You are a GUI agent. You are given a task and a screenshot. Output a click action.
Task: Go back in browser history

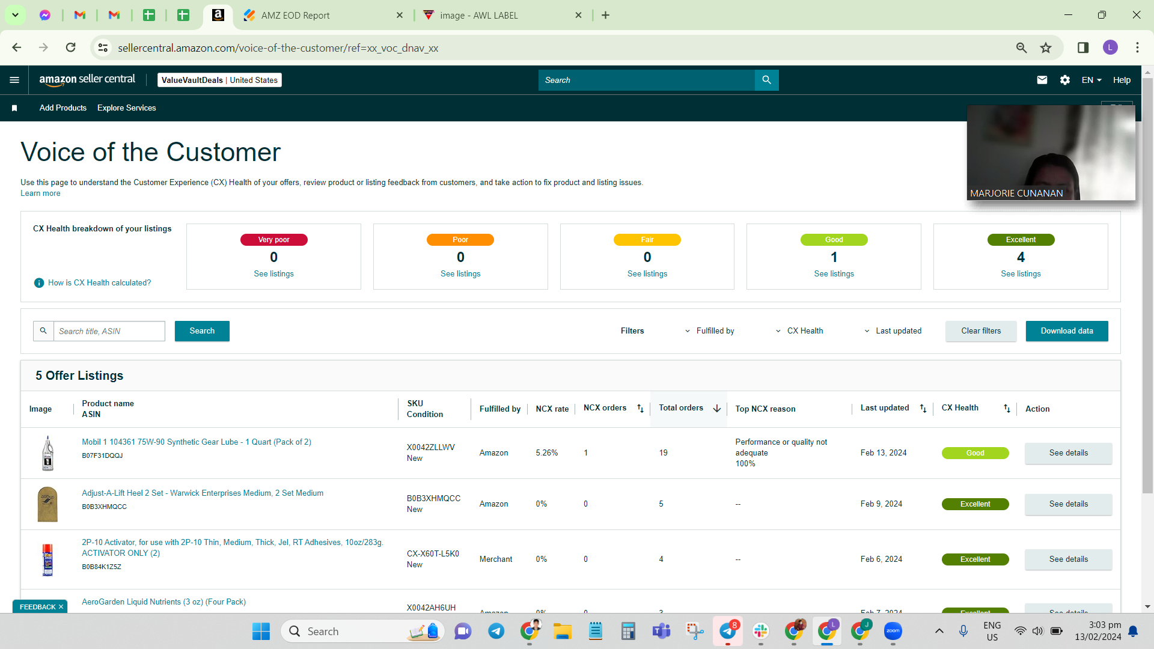click(17, 47)
